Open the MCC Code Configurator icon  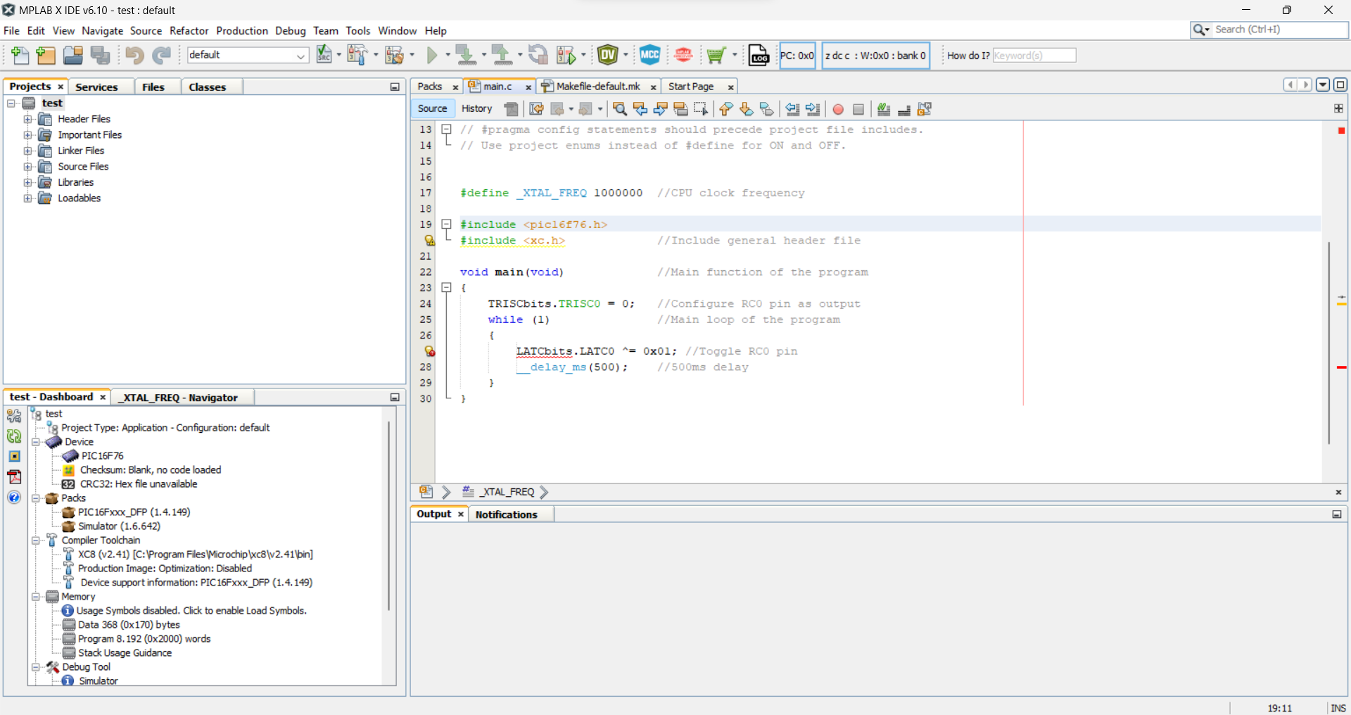click(649, 55)
